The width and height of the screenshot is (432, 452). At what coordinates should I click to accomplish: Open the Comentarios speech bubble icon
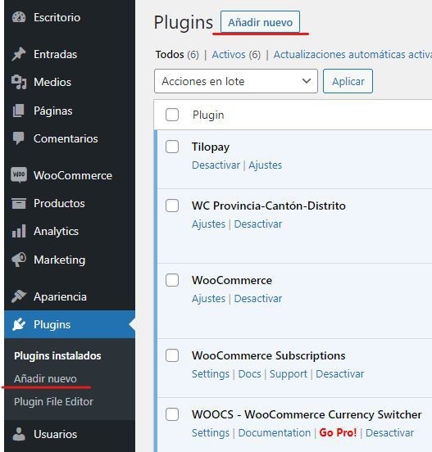pyautogui.click(x=19, y=138)
